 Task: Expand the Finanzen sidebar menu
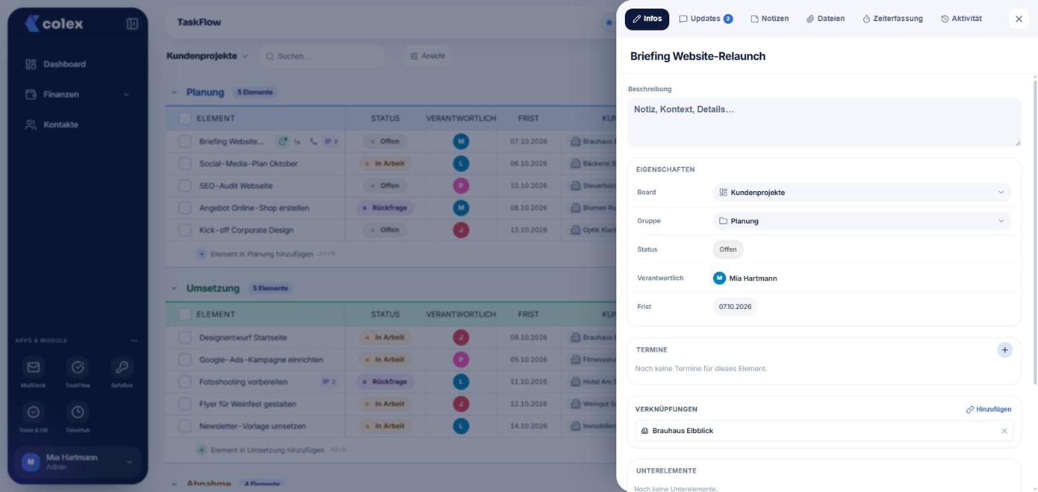(77, 95)
